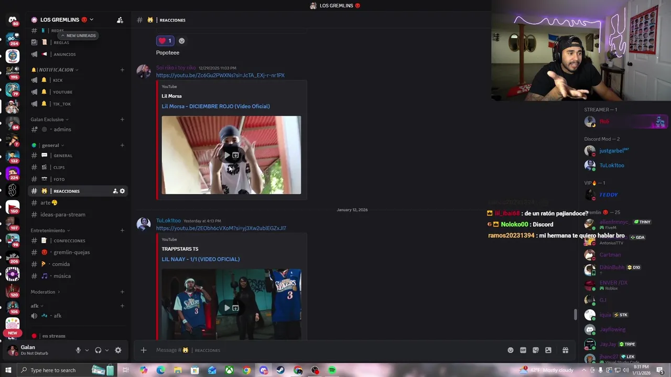Open the sticker picker in message bar
This screenshot has height=377, width=671.
pyautogui.click(x=536, y=350)
